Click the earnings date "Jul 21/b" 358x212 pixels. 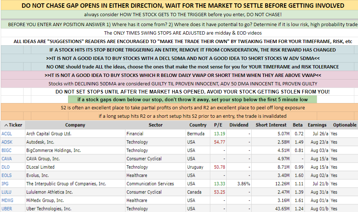click(x=320, y=184)
